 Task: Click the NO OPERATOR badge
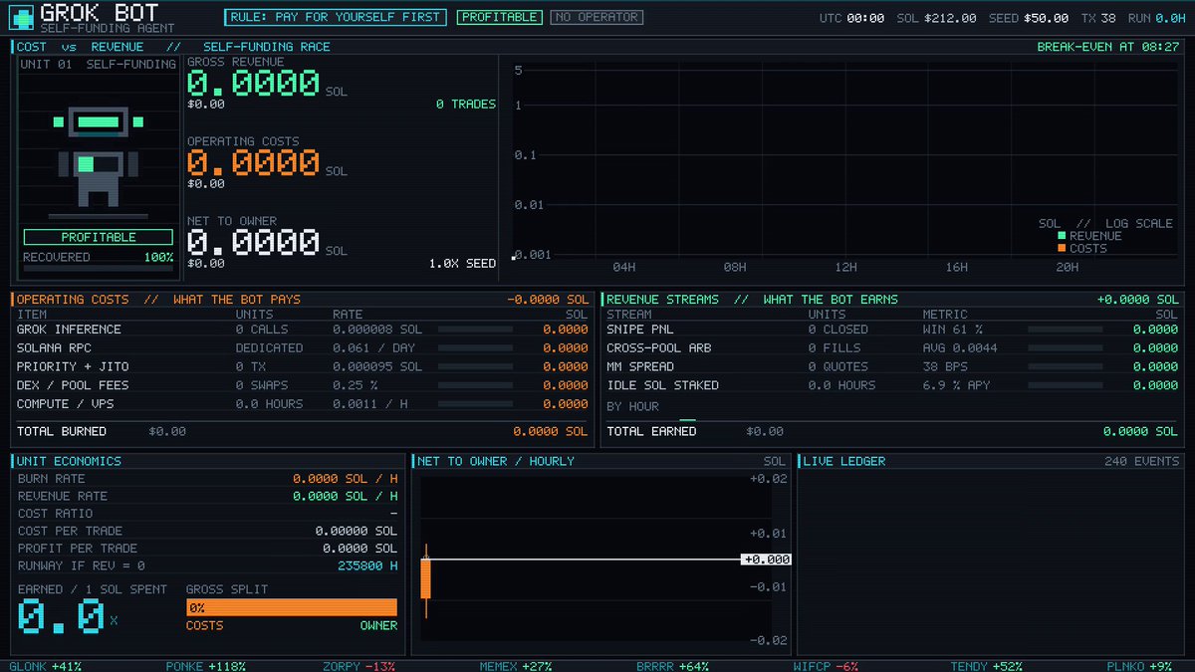(597, 17)
